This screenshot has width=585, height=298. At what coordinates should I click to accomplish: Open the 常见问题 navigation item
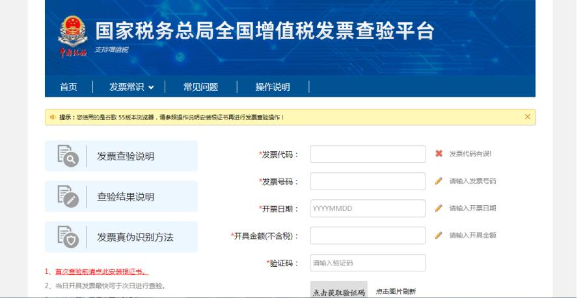(200, 87)
